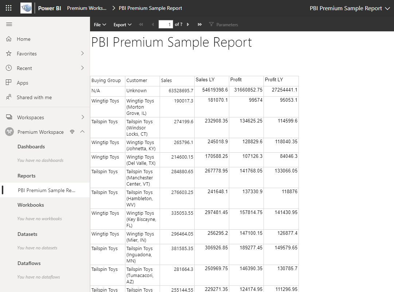Collapse the Premium Workspace section
The width and height of the screenshot is (394, 292).
tap(82, 132)
